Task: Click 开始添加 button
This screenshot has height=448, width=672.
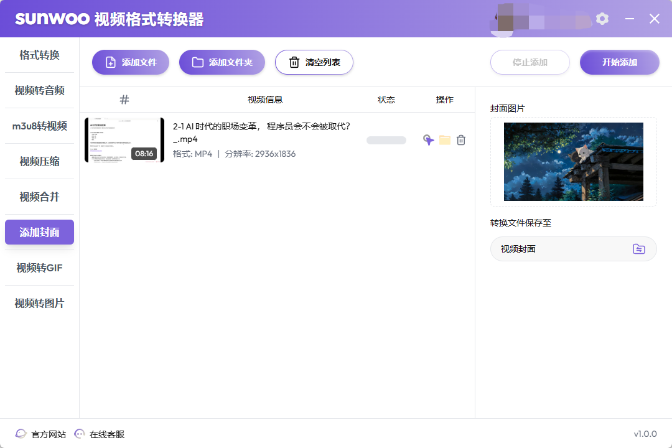Action: 620,62
